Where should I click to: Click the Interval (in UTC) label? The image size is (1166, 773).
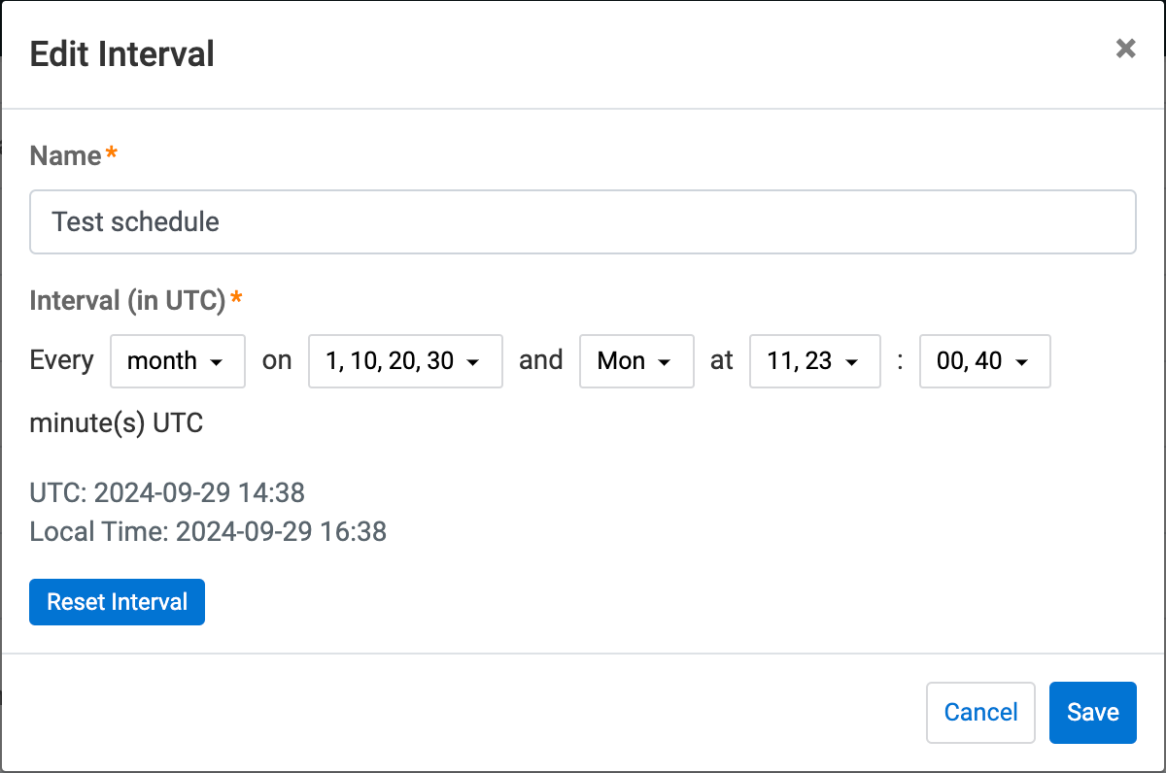128,301
